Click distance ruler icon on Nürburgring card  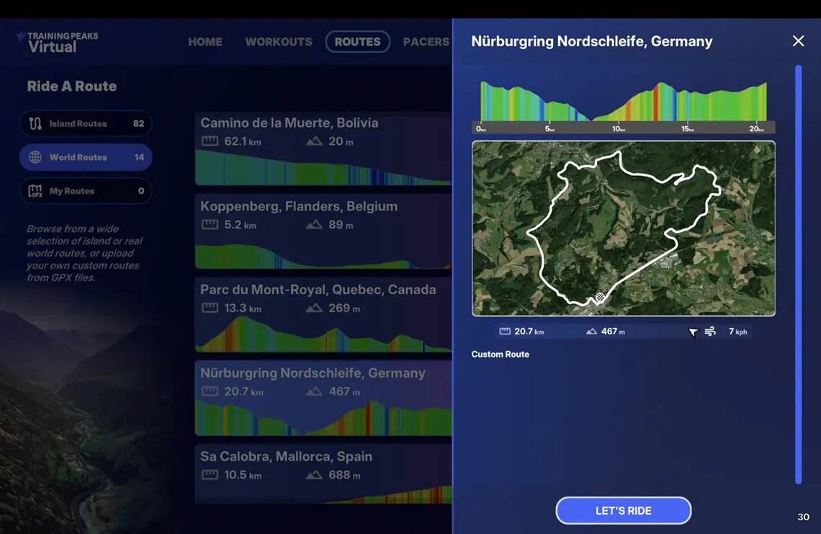[210, 391]
